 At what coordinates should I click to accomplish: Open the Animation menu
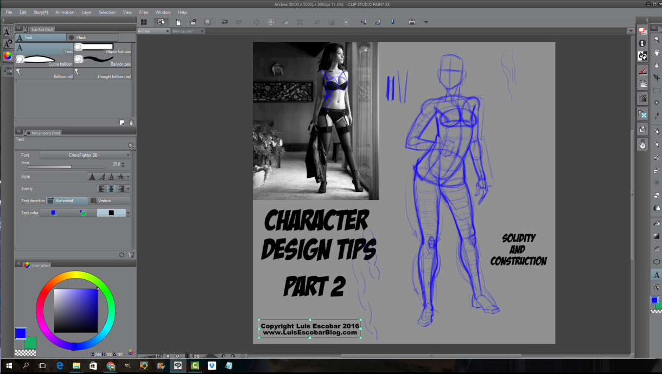pos(65,12)
